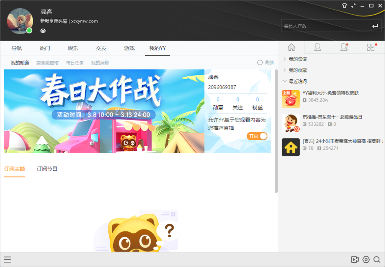Open the groups icon with the red dot
The width and height of the screenshot is (385, 267).
point(344,47)
